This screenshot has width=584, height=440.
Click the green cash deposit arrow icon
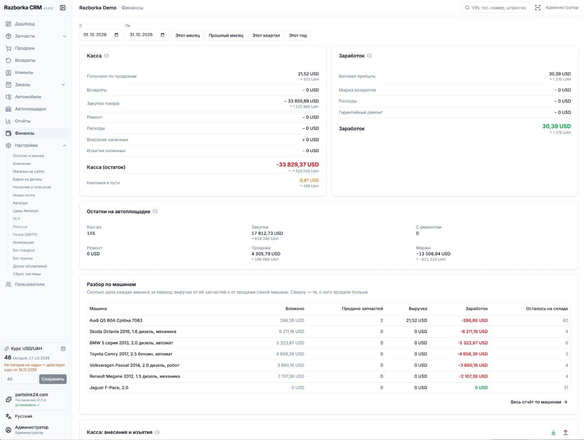point(553,433)
